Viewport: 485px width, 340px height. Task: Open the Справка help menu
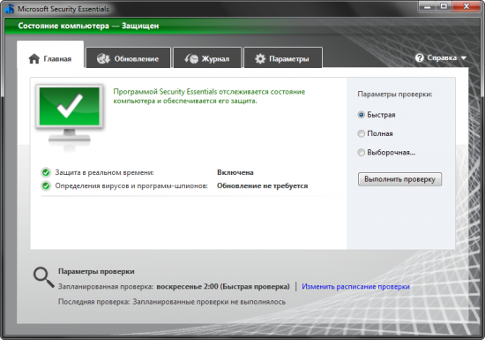tap(441, 58)
